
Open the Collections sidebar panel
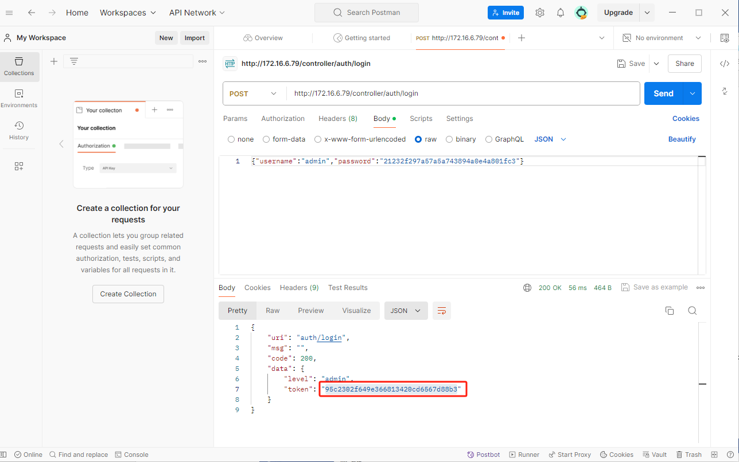pos(20,66)
